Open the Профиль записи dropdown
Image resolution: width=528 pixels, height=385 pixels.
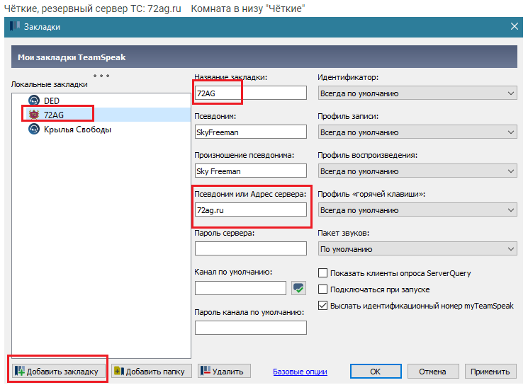[417, 132]
